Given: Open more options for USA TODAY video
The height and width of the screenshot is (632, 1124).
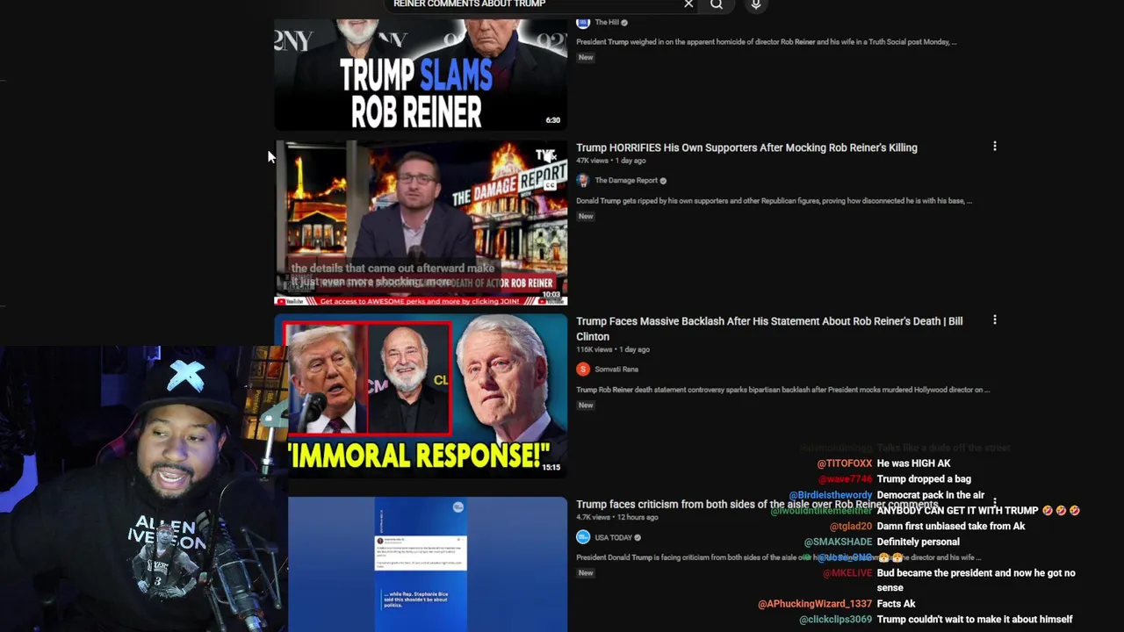Looking at the screenshot, I should pos(995,503).
